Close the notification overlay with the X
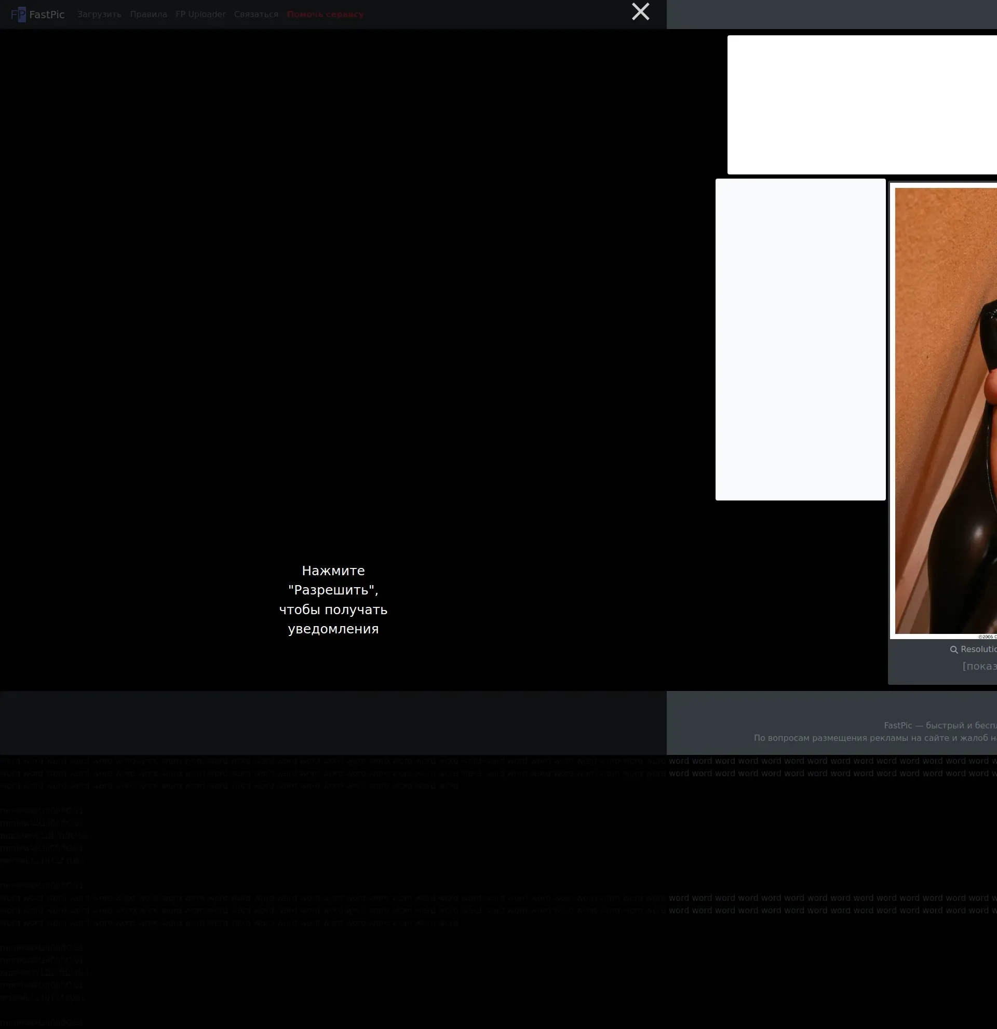 [x=640, y=11]
